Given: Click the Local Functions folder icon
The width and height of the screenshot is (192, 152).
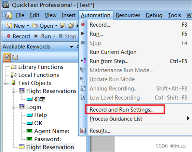Looking at the screenshot, I should (x=13, y=75).
